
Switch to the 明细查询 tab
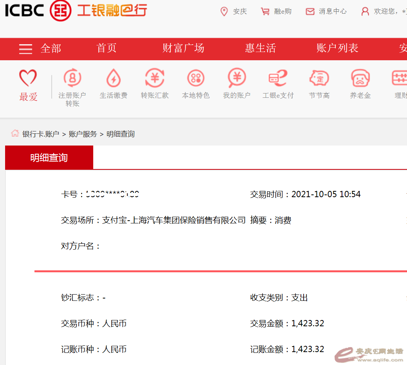(49, 158)
